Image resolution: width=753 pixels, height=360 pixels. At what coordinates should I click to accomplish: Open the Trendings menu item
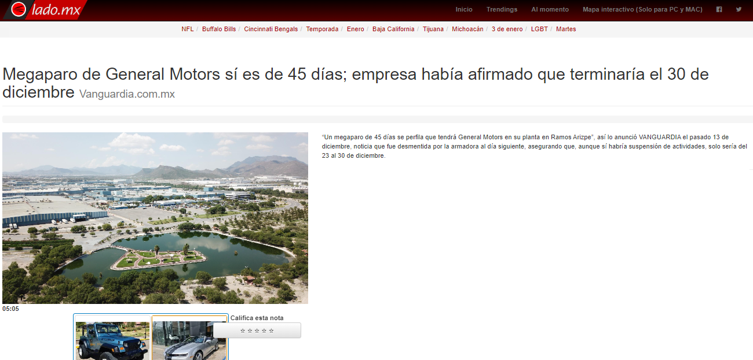502,9
